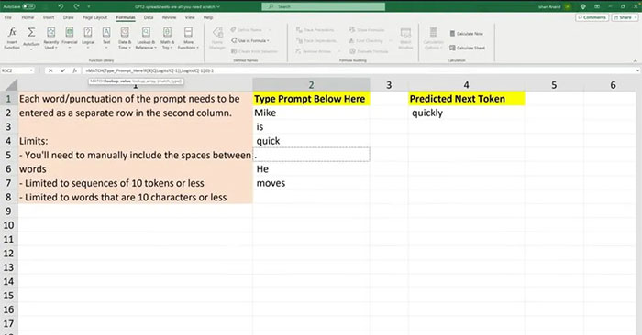Screen dimensions: 642x335
Task: Switch to the Insert tab
Action: pyautogui.click(x=49, y=17)
